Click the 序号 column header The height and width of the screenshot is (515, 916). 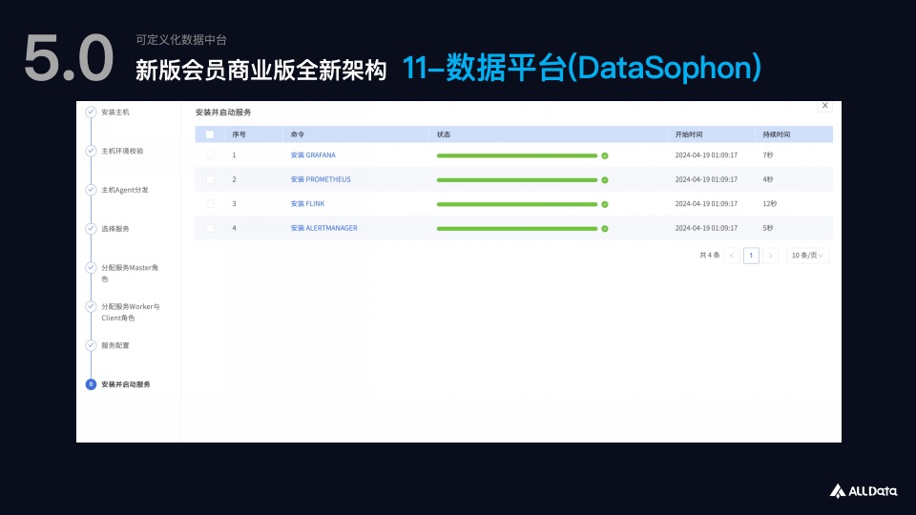239,134
